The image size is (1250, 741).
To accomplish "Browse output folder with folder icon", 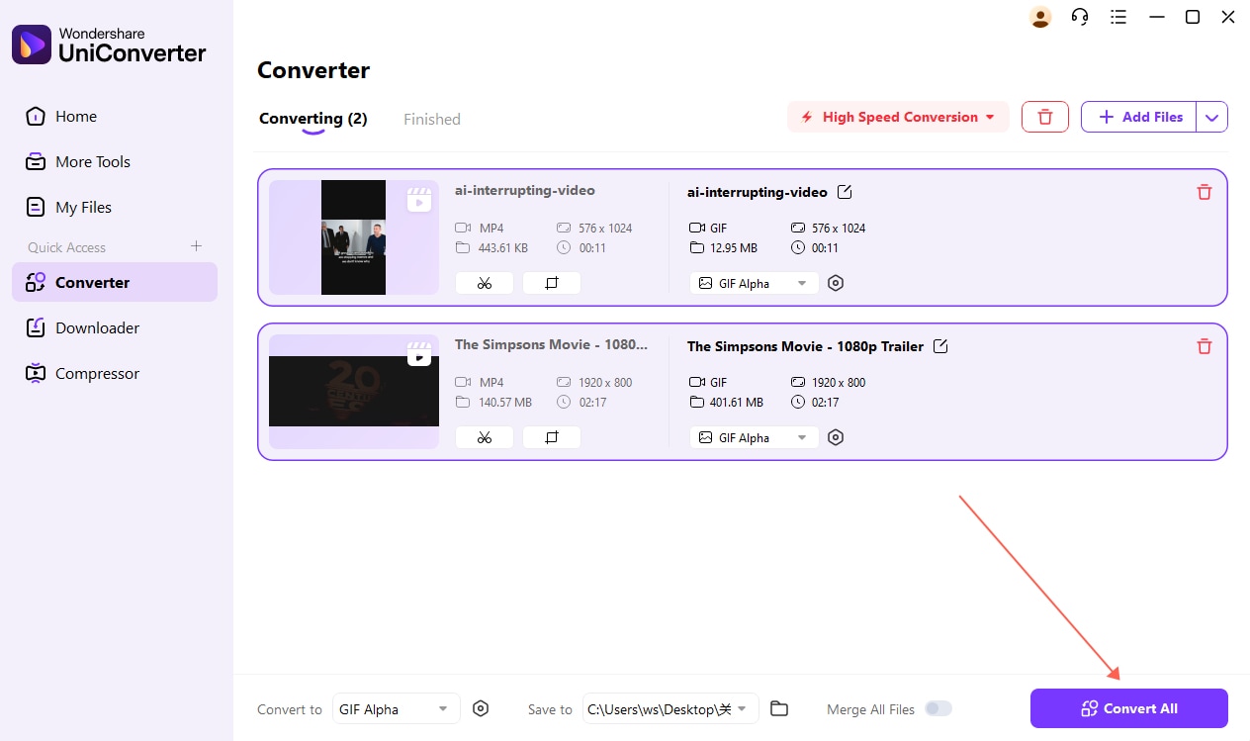I will [x=779, y=708].
